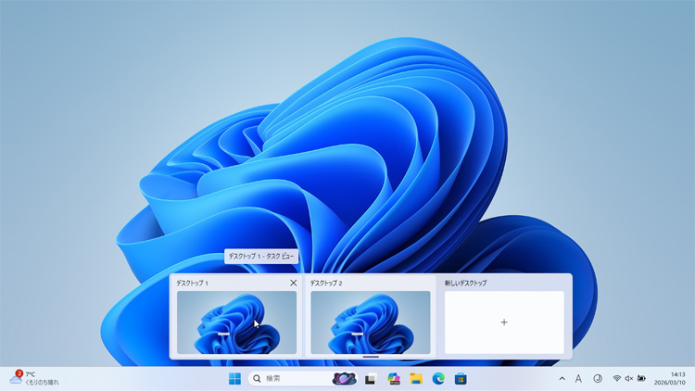
Task: Toggle the IME input mode A indicator
Action: (x=578, y=378)
